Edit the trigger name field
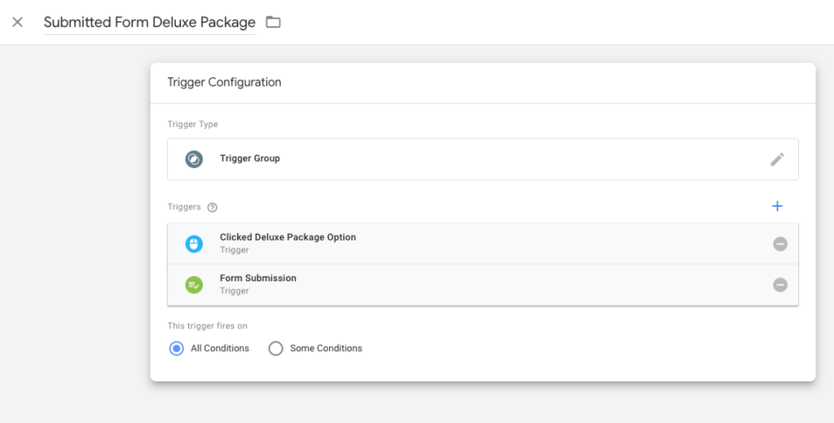 (150, 22)
